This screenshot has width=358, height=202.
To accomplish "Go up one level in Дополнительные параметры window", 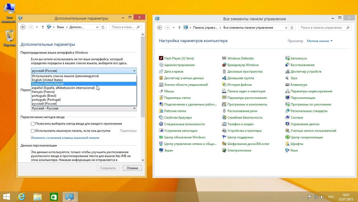I will pyautogui.click(x=43, y=27).
